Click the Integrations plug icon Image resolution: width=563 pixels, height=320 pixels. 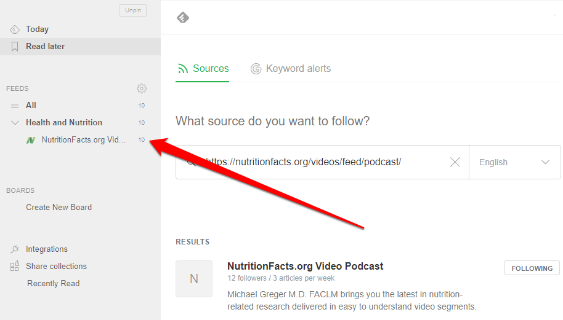(x=15, y=249)
